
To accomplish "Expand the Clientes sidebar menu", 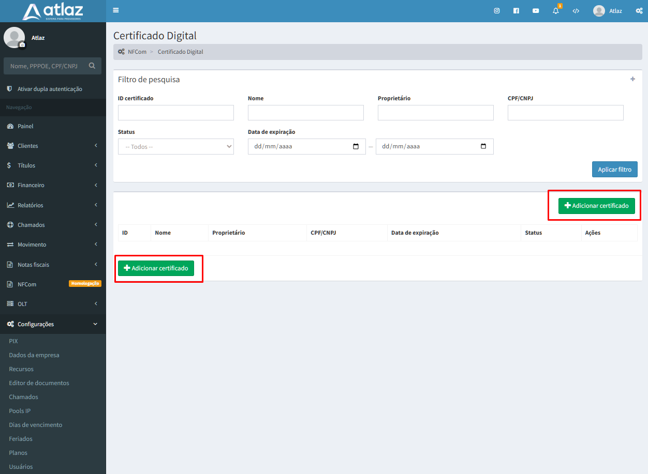I will tap(53, 146).
